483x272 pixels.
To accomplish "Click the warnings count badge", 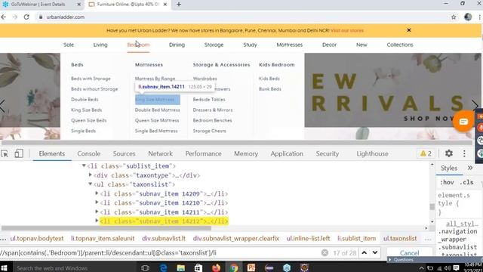I will coord(426,153).
